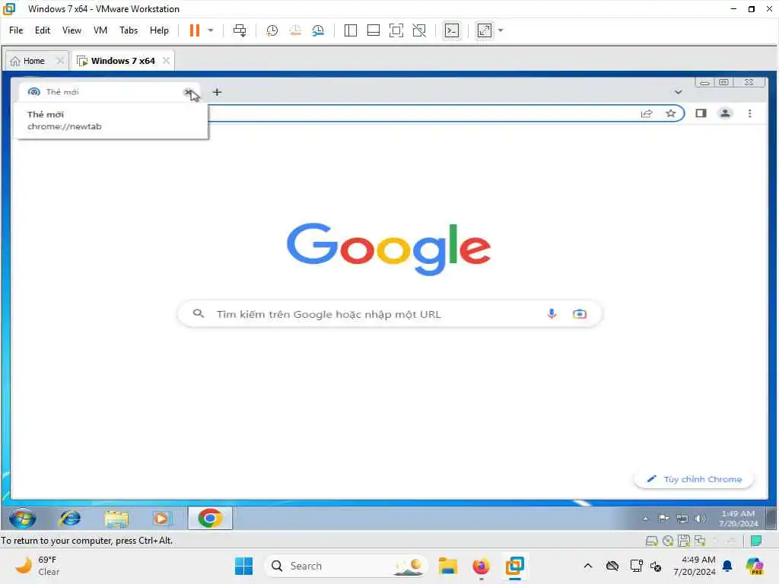Viewport: 779px width, 584px height.
Task: Click the Google search box
Action: [x=389, y=314]
